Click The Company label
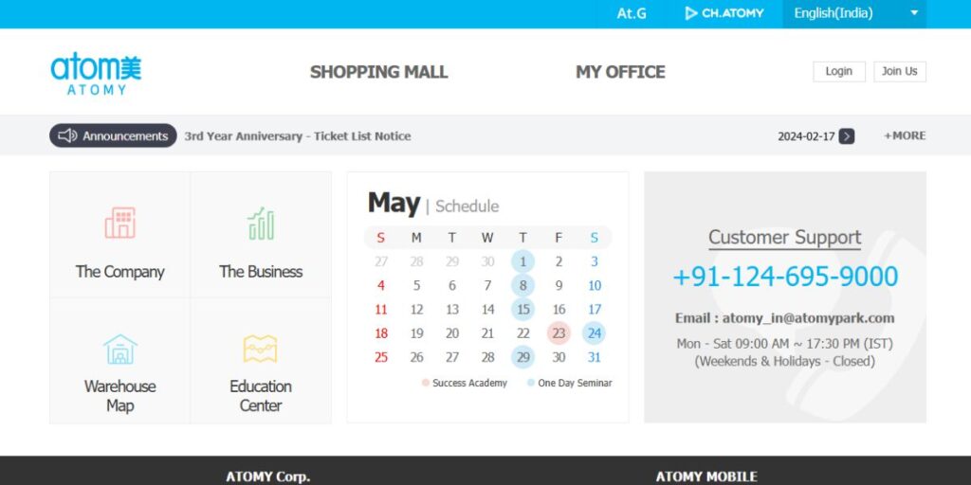This screenshot has width=971, height=485. [120, 272]
